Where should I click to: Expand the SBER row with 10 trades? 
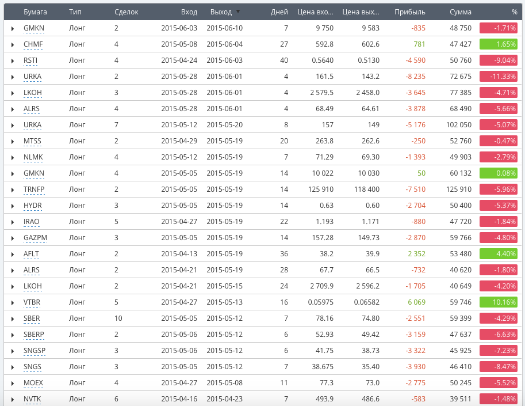tap(13, 319)
